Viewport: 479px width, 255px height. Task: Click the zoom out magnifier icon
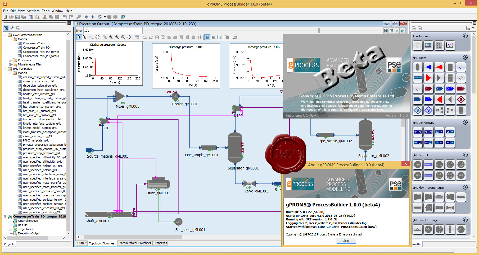pyautogui.click(x=117, y=37)
